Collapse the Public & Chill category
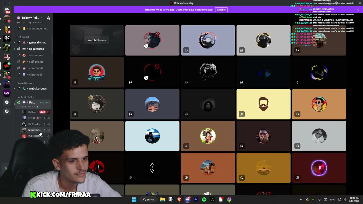Screen dimensions: 363x204 point(26,97)
